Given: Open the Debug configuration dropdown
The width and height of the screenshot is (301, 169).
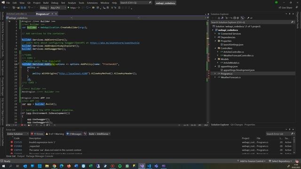Looking at the screenshot, I should (x=44, y=8).
